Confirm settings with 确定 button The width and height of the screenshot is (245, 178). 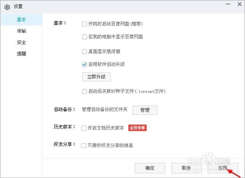pyautogui.click(x=150, y=168)
